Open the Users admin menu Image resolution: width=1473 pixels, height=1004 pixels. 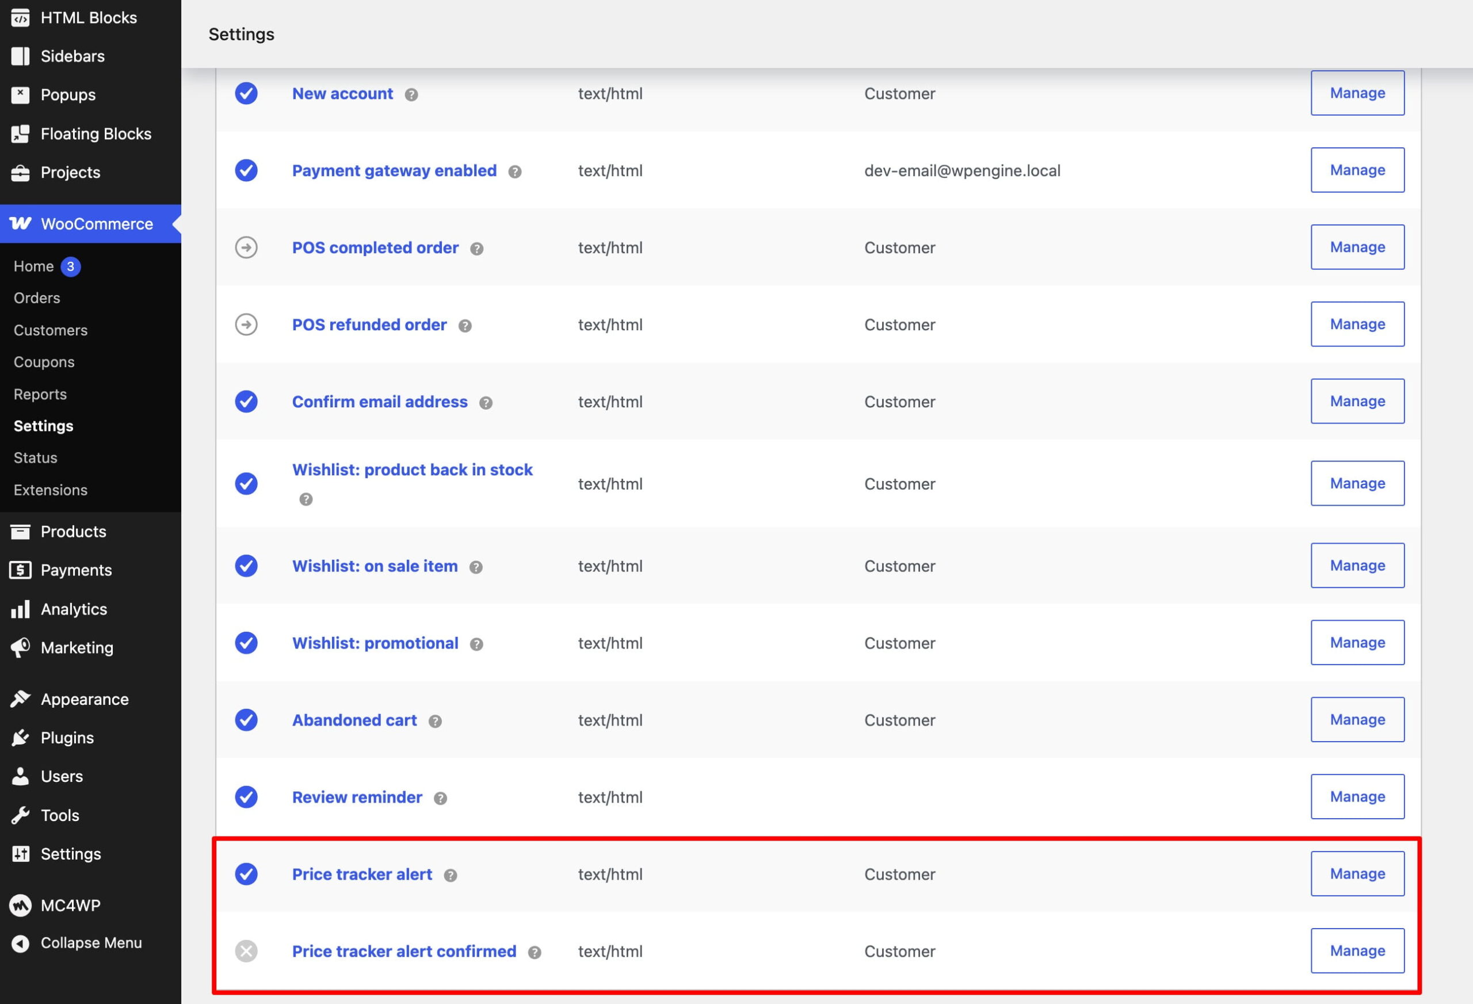pos(62,777)
